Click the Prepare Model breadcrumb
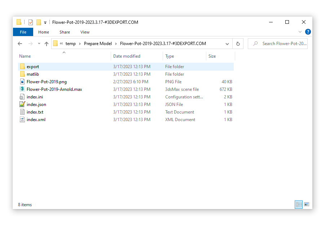This screenshot has width=325, height=226. (98, 44)
